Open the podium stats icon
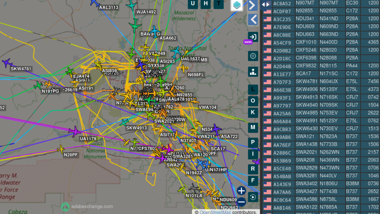This screenshot has width=380, height=214. click(253, 72)
